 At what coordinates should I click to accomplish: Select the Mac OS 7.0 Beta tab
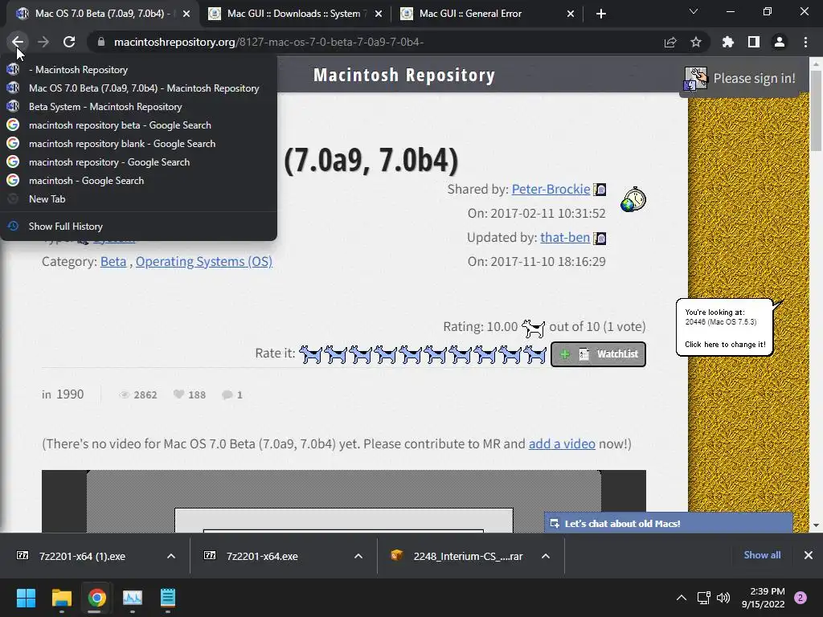[103, 14]
